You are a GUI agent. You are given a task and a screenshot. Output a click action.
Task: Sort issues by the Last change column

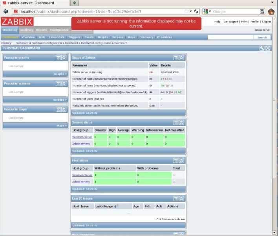pyautogui.click(x=104, y=206)
